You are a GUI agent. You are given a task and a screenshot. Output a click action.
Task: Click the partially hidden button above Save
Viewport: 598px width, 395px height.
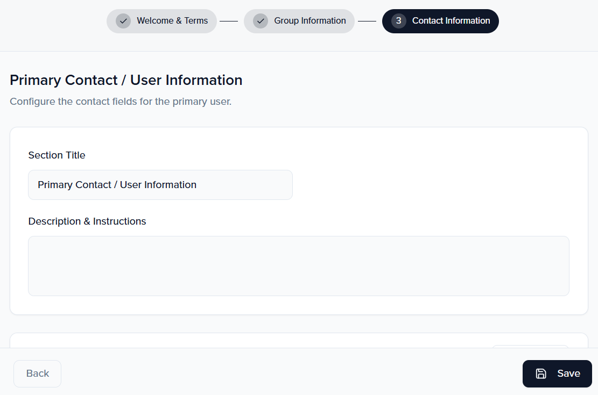(x=530, y=346)
